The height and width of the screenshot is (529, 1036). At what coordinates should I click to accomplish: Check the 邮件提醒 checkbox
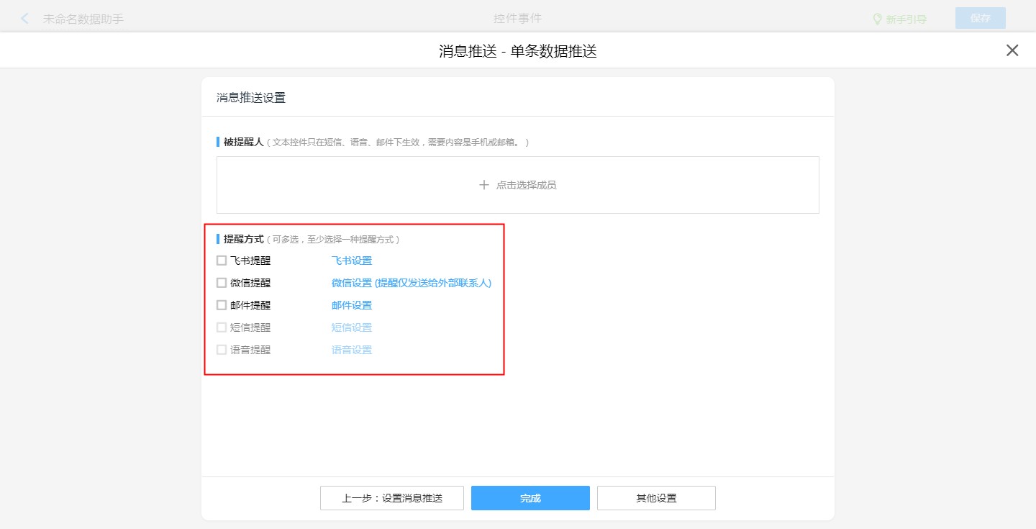222,305
